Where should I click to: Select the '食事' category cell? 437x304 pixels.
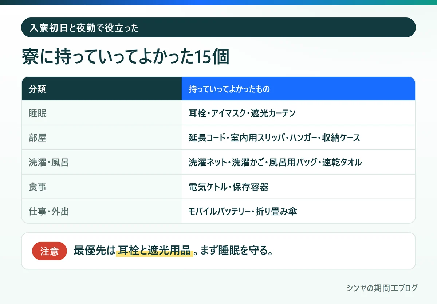click(102, 187)
